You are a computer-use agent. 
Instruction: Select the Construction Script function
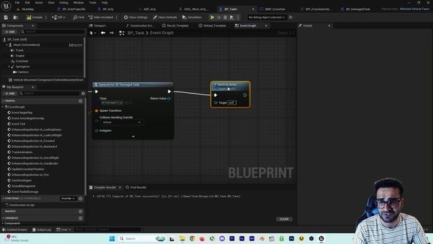pos(22,205)
